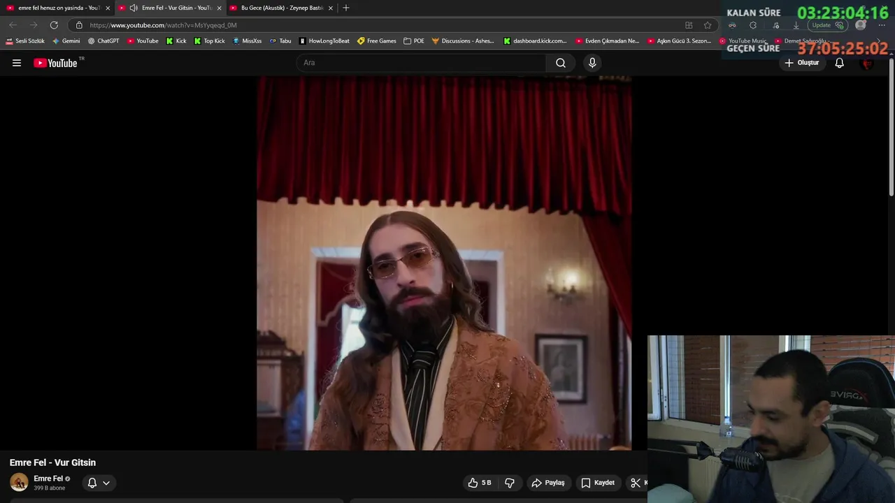This screenshot has width=895, height=503.
Task: Open Sesli Sözlük bookmark
Action: (25, 41)
